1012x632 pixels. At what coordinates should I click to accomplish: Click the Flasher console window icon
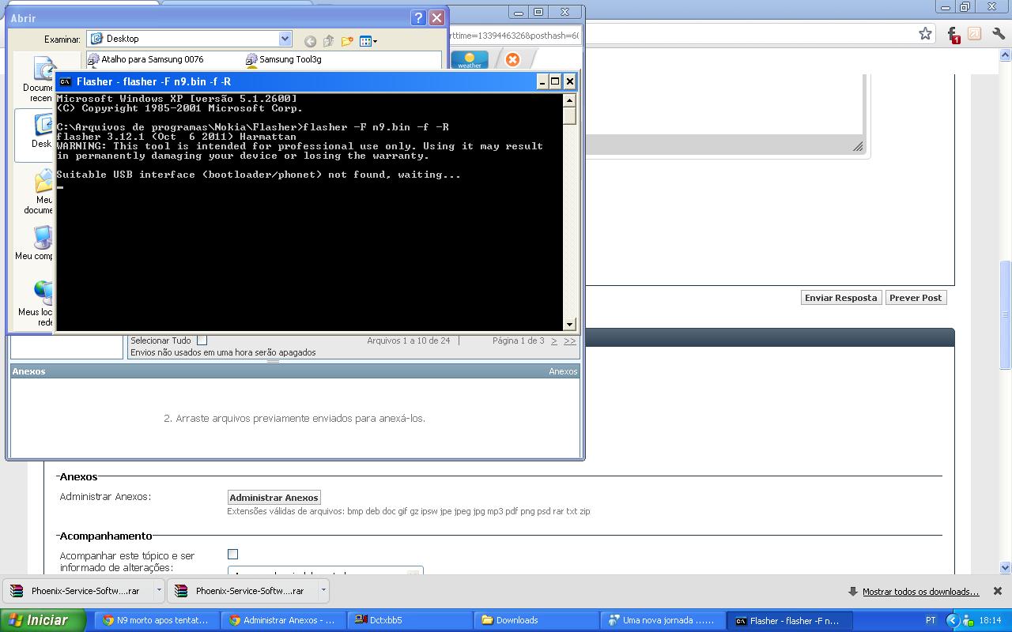[65, 81]
